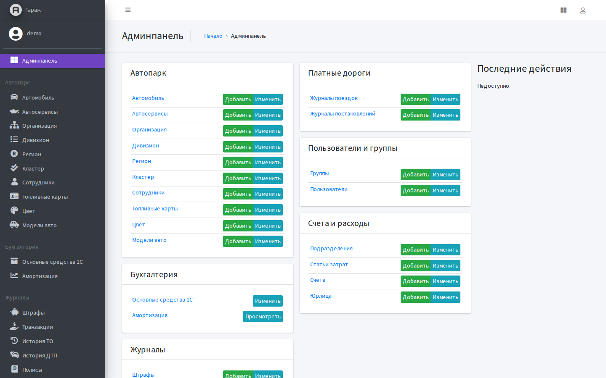Click the car icon next to Автомобиль in the sidebar

click(14, 97)
